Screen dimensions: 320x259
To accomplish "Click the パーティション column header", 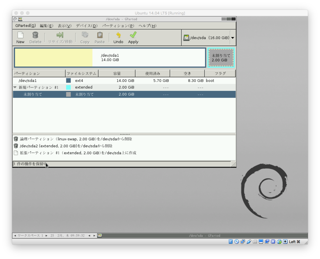I will tap(39, 74).
